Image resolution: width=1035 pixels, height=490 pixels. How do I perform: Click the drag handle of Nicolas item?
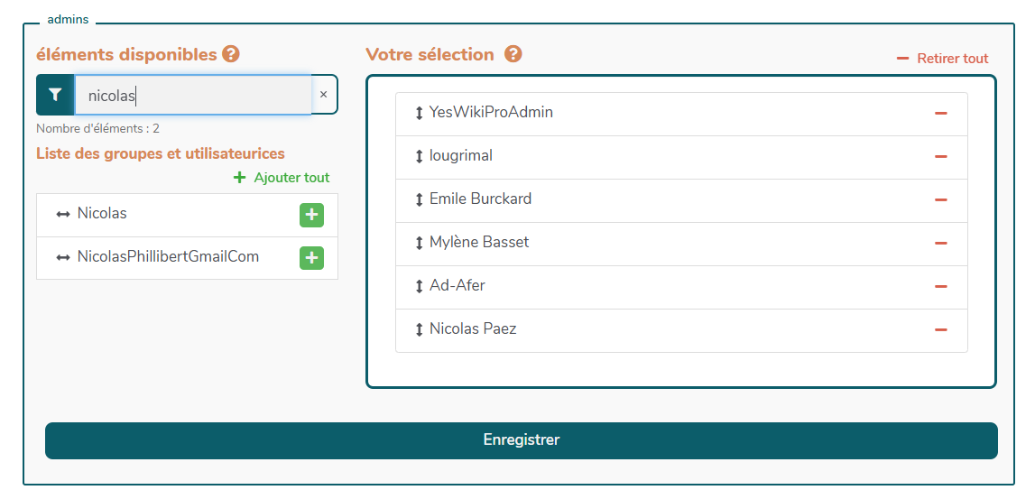[62, 215]
